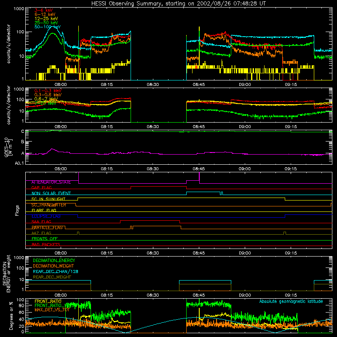
Task: Click the 0.3-0.8 MeV legend entry
Action: tap(48, 95)
